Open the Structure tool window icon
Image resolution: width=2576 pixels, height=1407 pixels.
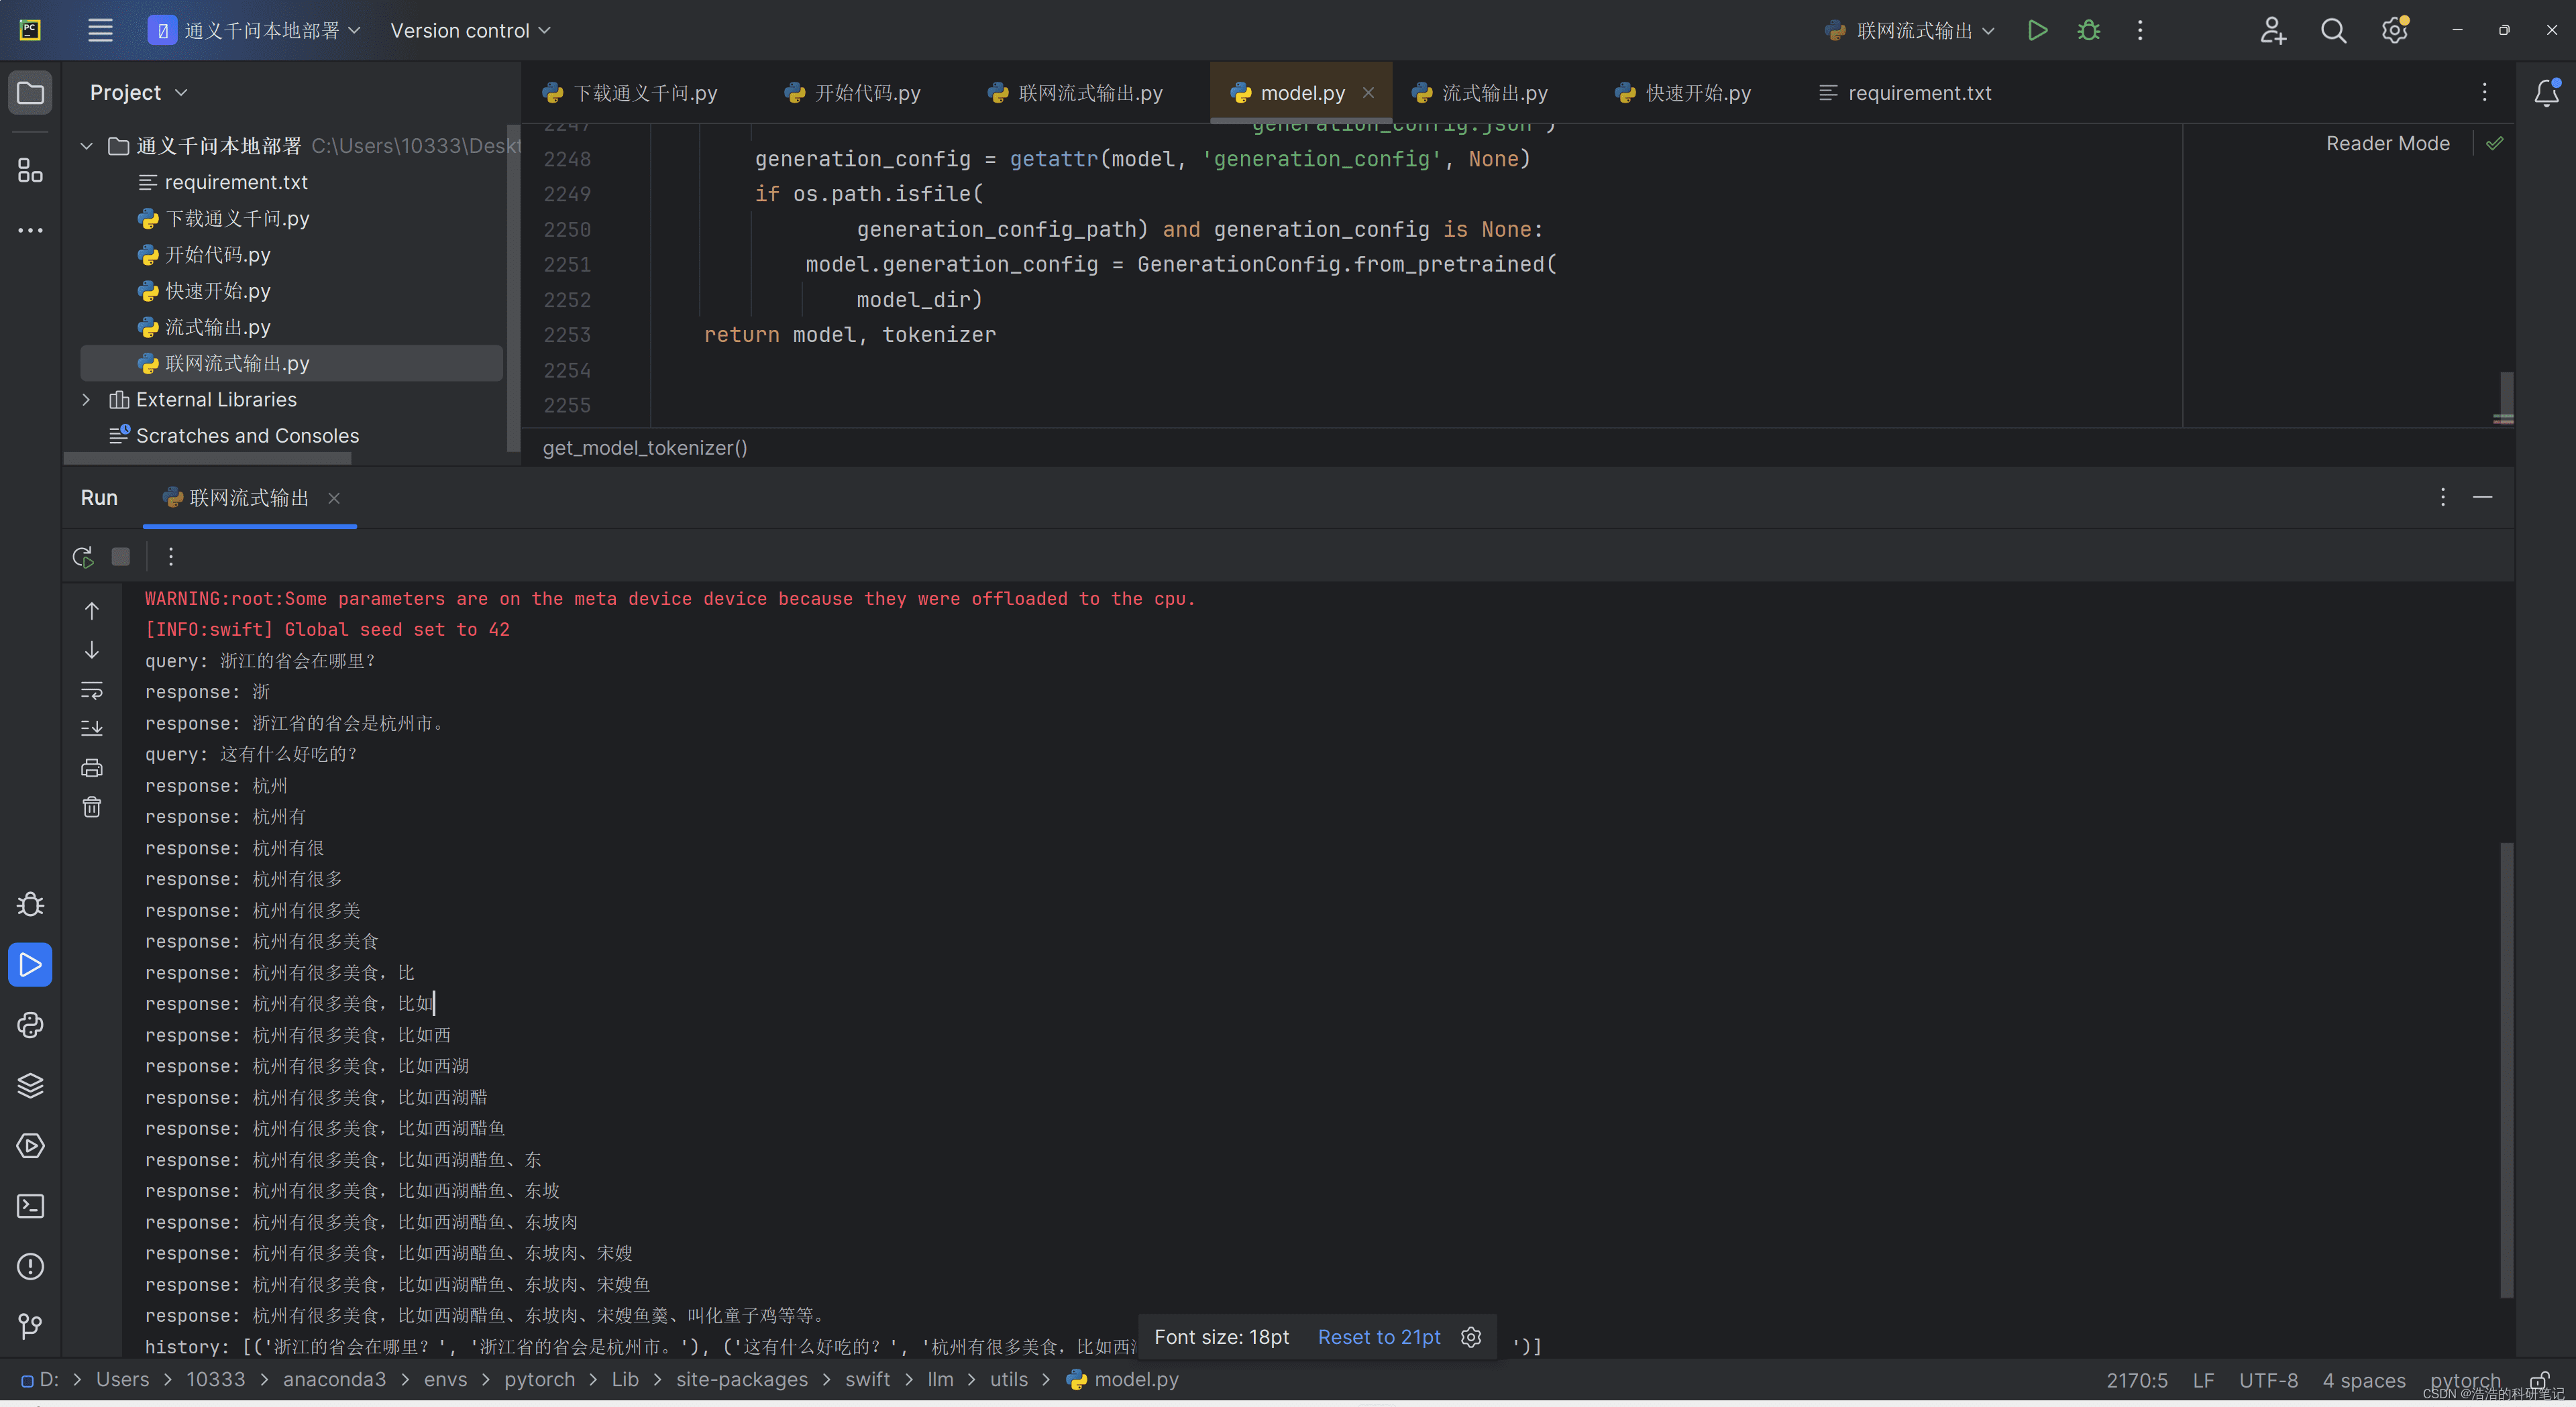[30, 170]
